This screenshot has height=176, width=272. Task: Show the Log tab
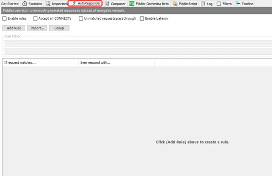(x=207, y=4)
